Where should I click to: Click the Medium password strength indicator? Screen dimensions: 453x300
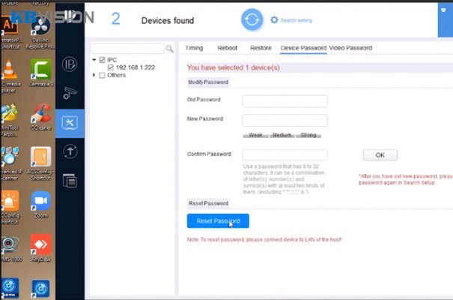[x=282, y=135]
